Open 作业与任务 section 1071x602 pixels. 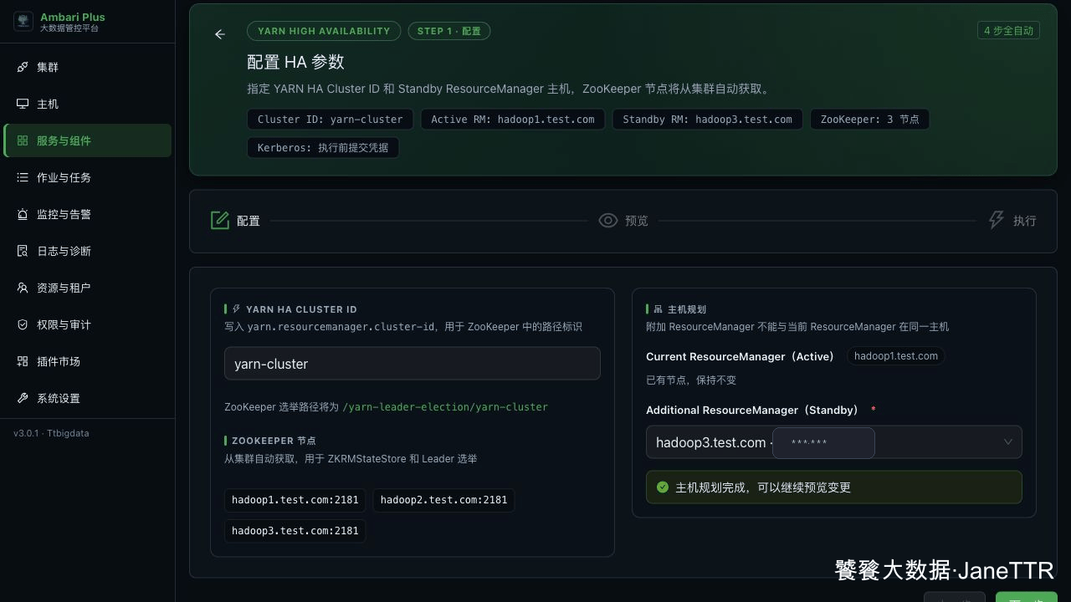pyautogui.click(x=88, y=177)
